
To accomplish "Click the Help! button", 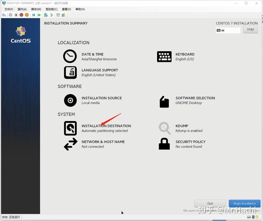I will [x=250, y=30].
